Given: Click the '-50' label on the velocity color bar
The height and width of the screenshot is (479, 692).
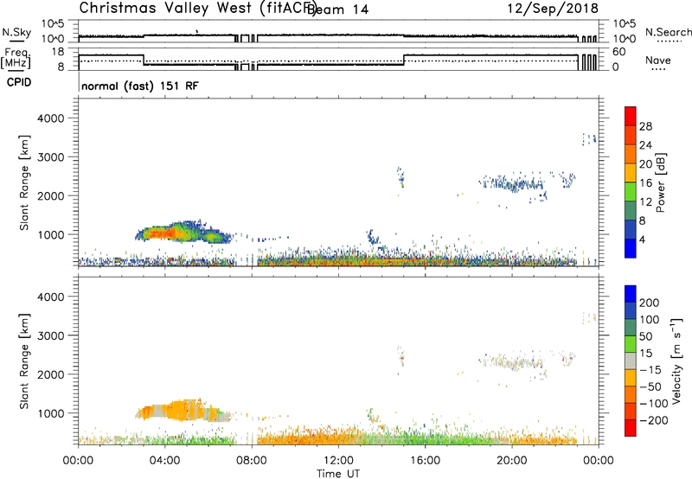Looking at the screenshot, I should (650, 386).
